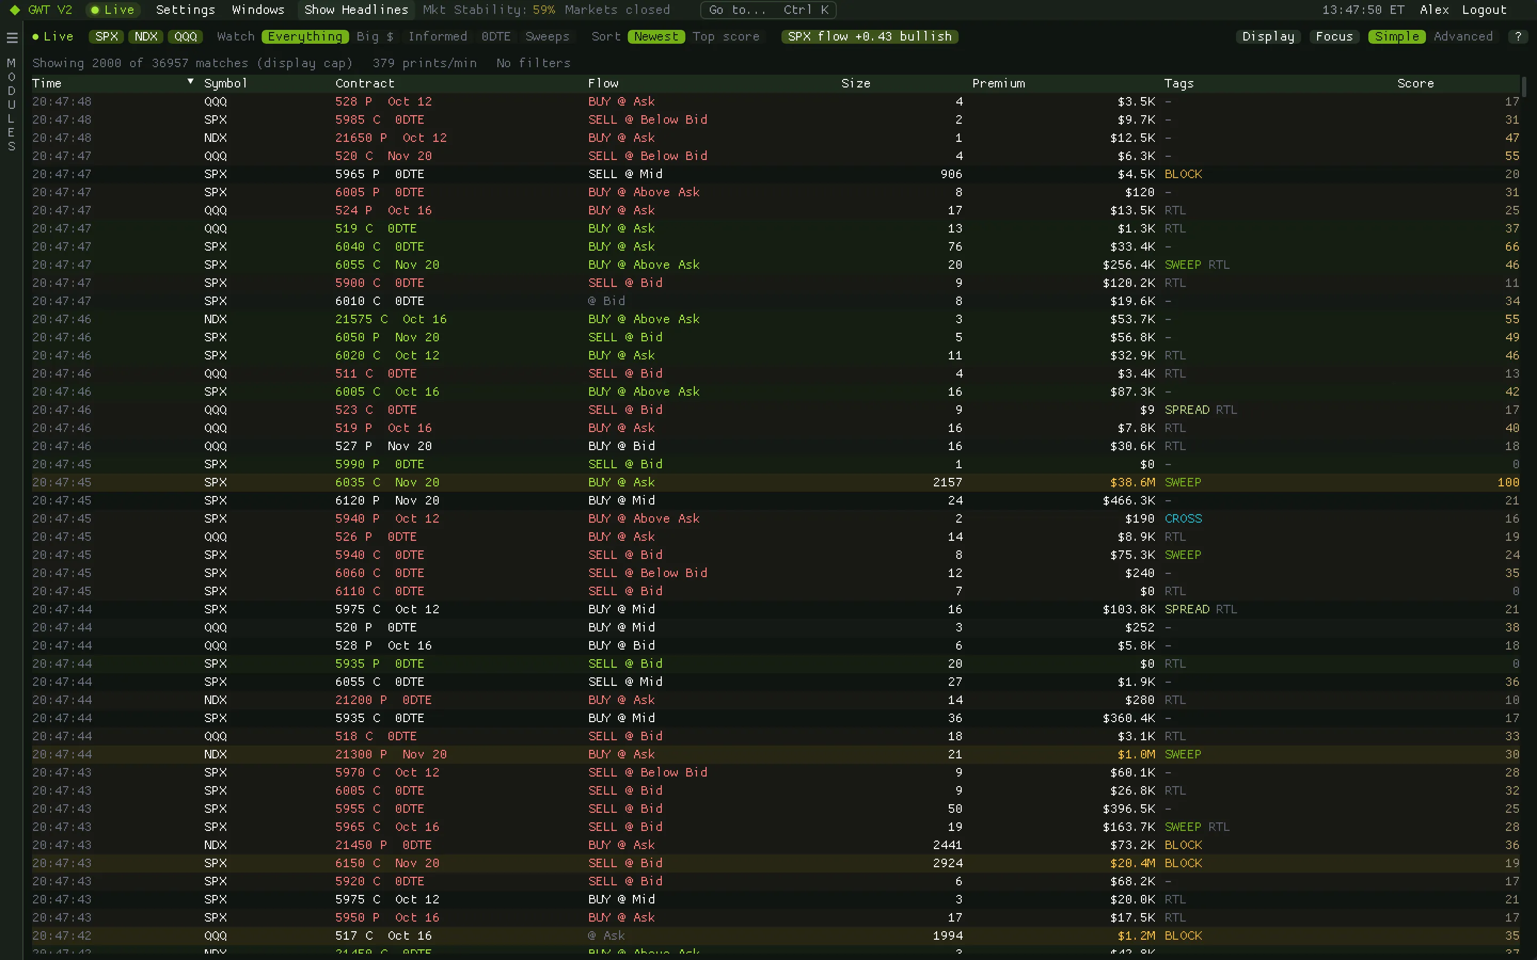Sort by the Size column header
Screen dimensions: 1537x960
coord(855,83)
